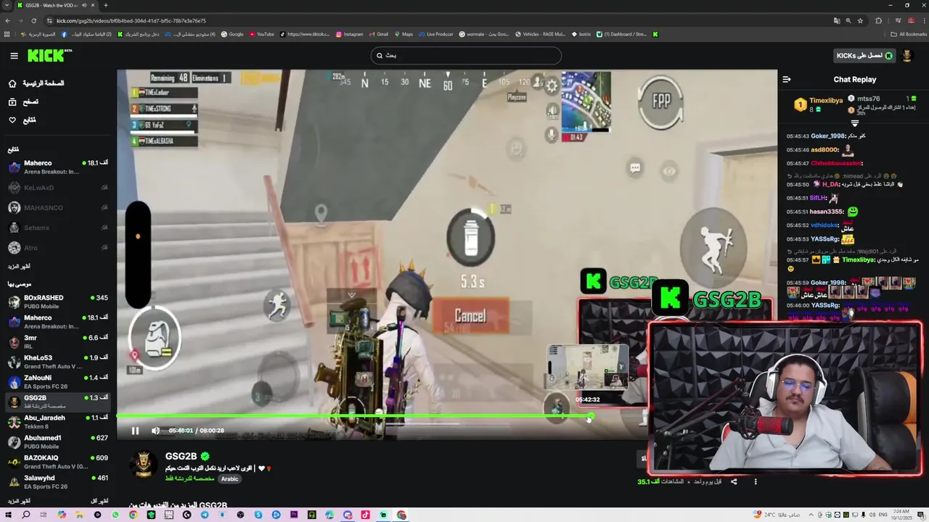Open the YouTube bookmark
Screen dimensions: 929x522
click(261, 34)
